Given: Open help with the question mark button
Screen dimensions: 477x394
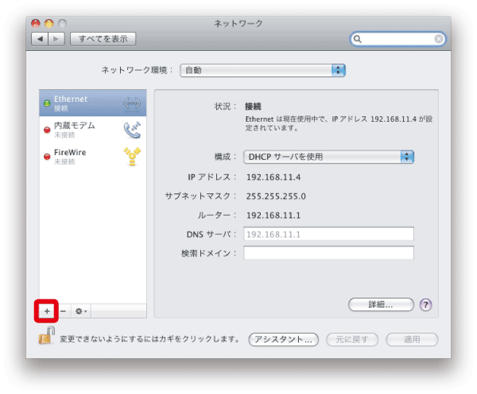Looking at the screenshot, I should (x=425, y=305).
